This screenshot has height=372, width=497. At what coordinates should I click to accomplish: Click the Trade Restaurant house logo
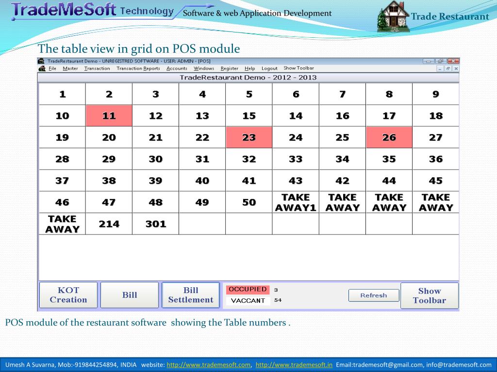393,16
